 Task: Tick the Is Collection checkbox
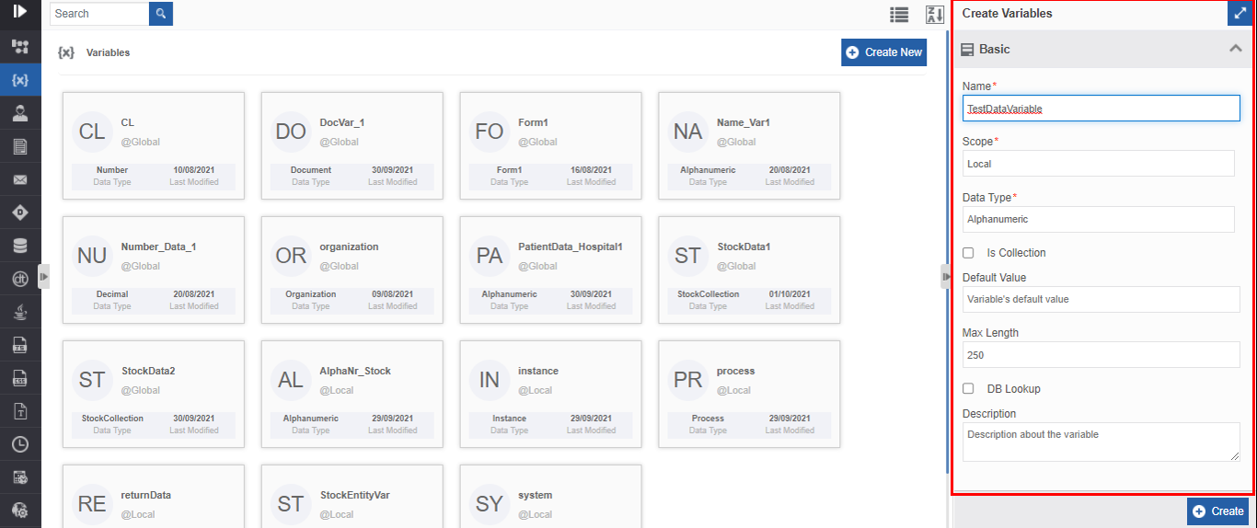click(x=968, y=253)
